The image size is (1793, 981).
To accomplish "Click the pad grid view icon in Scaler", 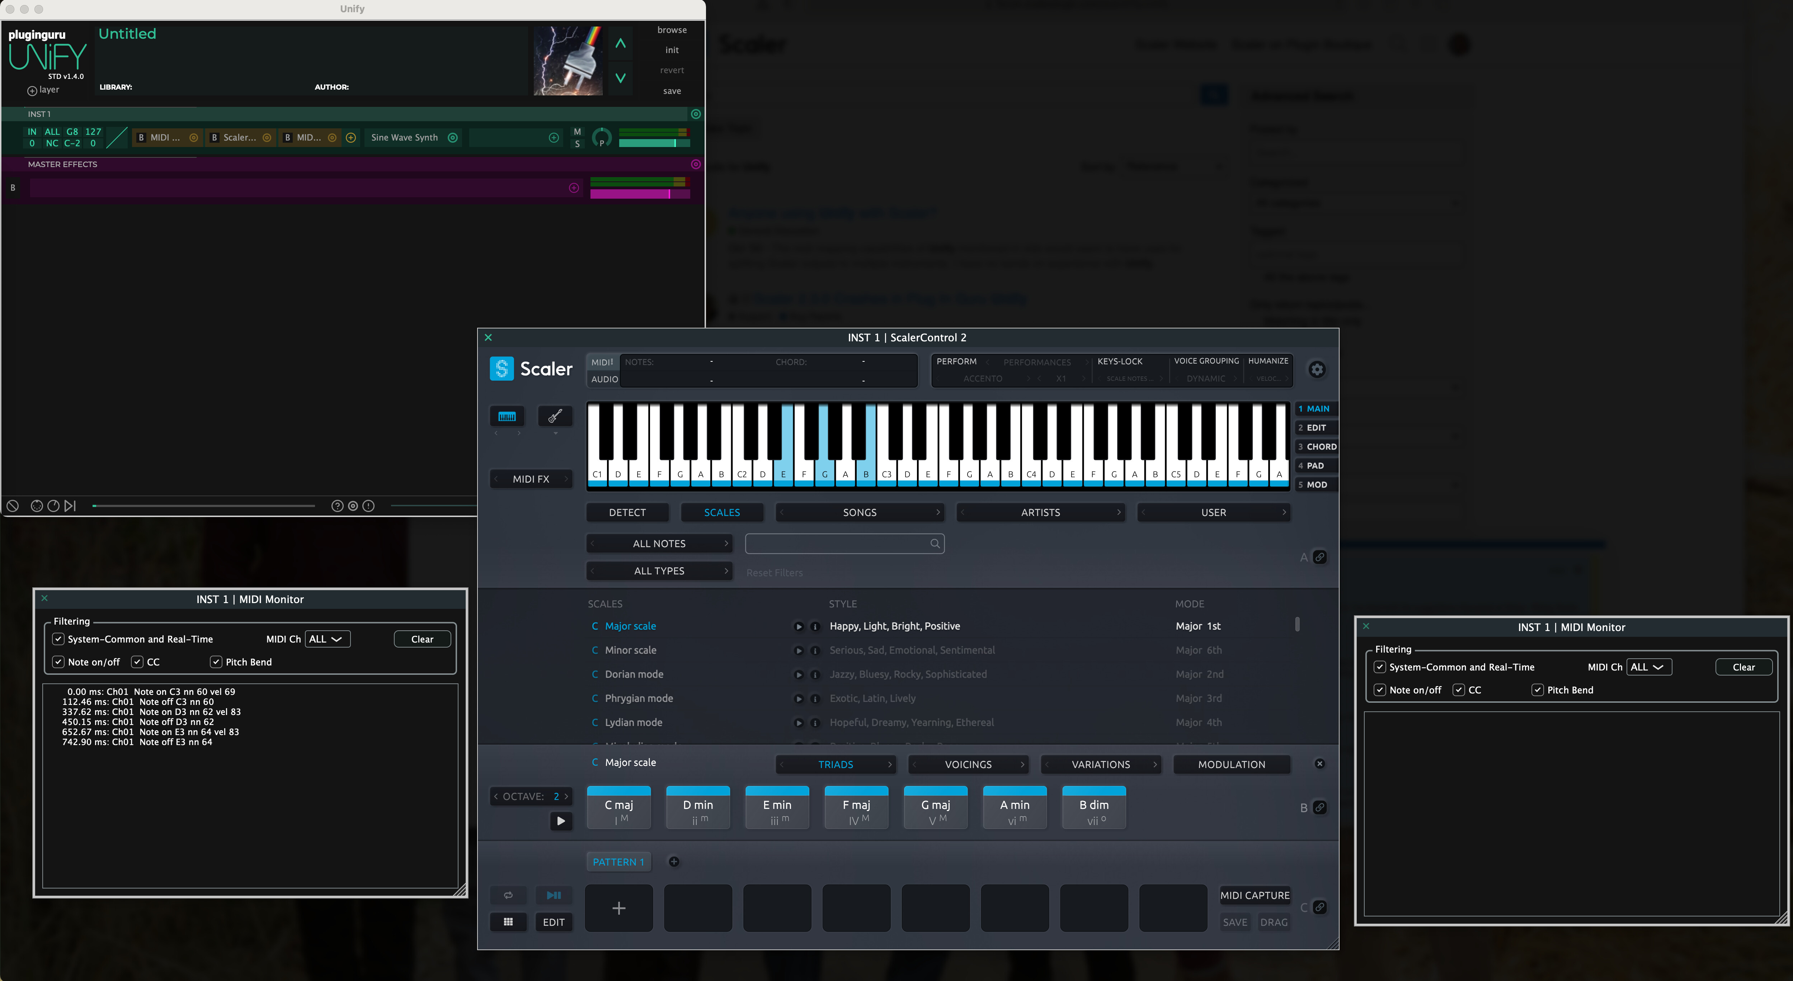I will click(x=508, y=922).
